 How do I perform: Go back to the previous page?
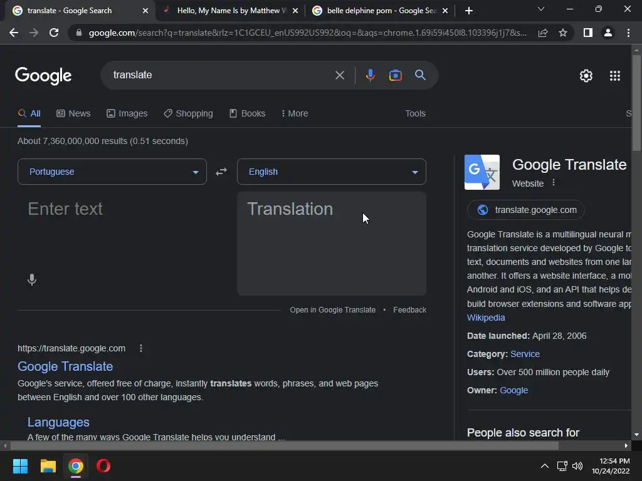pyautogui.click(x=14, y=33)
